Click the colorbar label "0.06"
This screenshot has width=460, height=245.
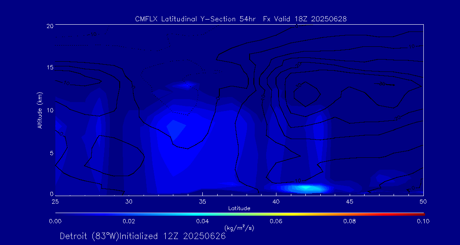[276, 221]
